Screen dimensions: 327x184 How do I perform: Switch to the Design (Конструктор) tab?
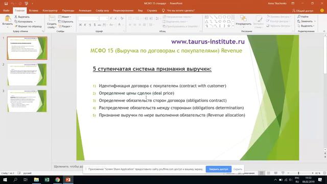tap(50, 10)
